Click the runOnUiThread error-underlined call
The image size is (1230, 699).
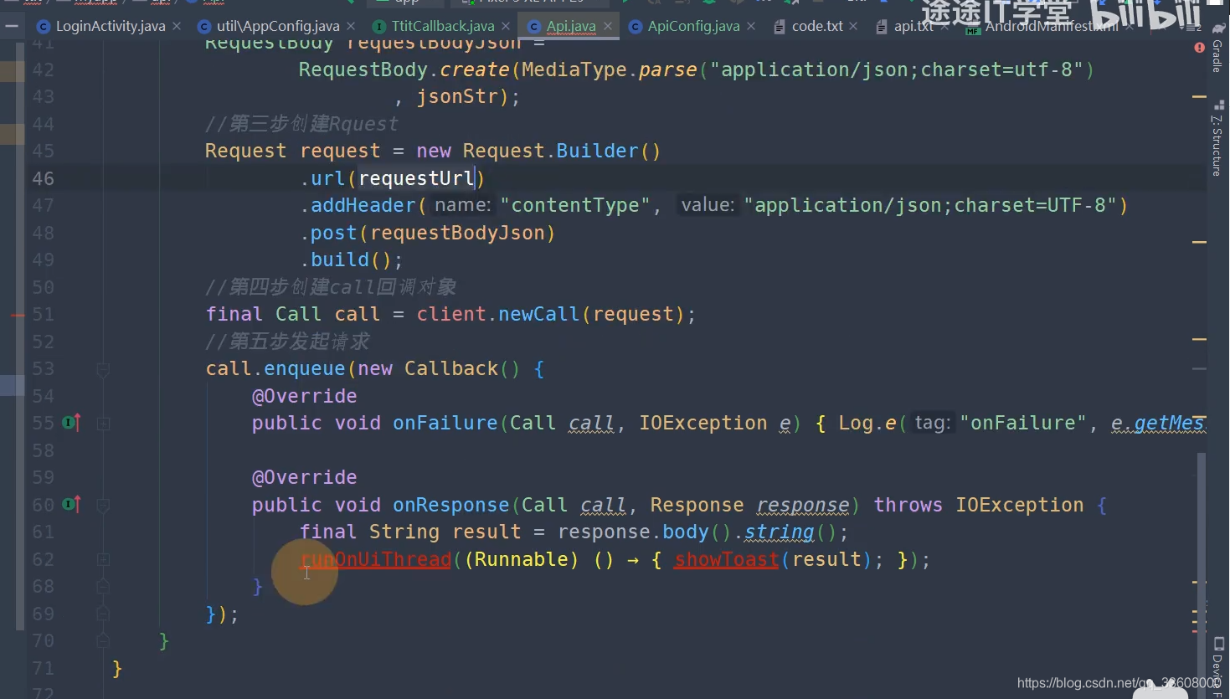[376, 559]
